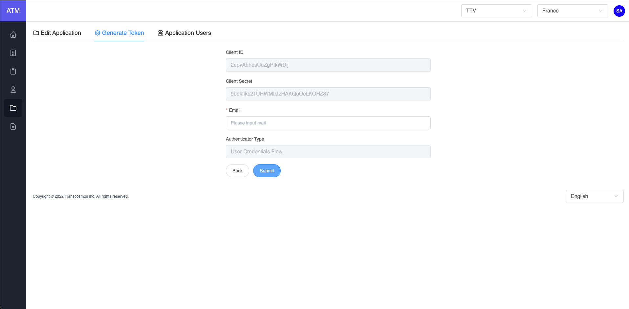Image resolution: width=629 pixels, height=309 pixels.
Task: Select the folder icon in sidebar
Action: tap(13, 108)
